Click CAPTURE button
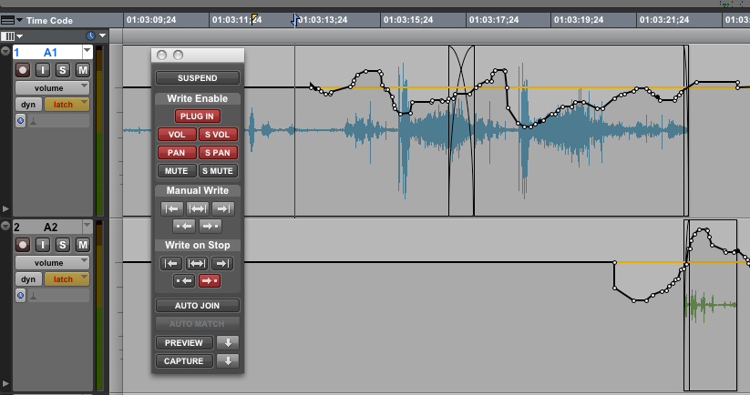750x395 pixels. click(185, 361)
